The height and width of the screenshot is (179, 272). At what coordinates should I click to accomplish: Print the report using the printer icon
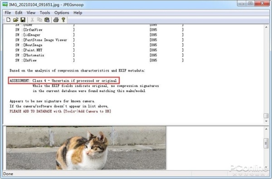pyautogui.click(x=56, y=20)
